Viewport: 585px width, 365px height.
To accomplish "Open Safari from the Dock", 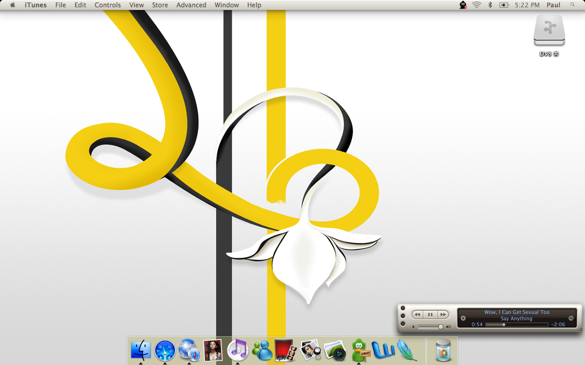I will coord(189,350).
